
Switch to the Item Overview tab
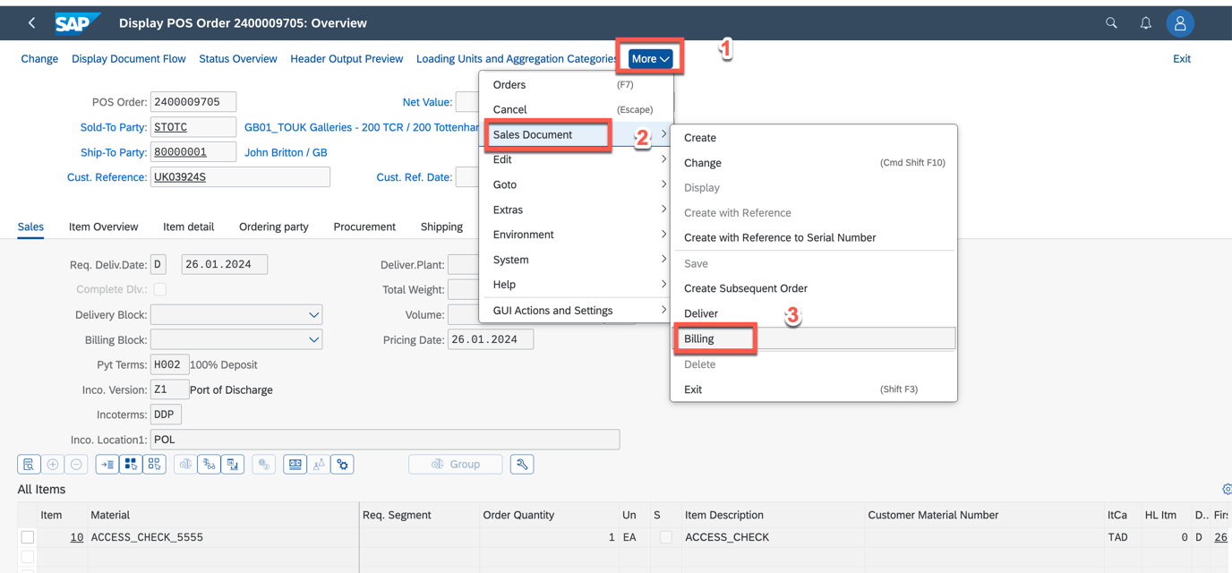pyautogui.click(x=103, y=227)
